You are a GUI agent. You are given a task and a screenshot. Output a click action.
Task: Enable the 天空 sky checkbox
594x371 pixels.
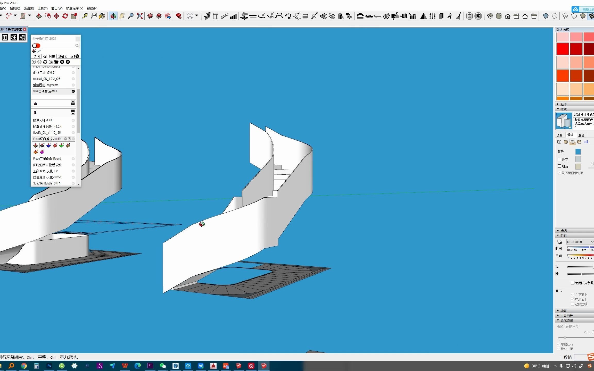click(x=559, y=159)
